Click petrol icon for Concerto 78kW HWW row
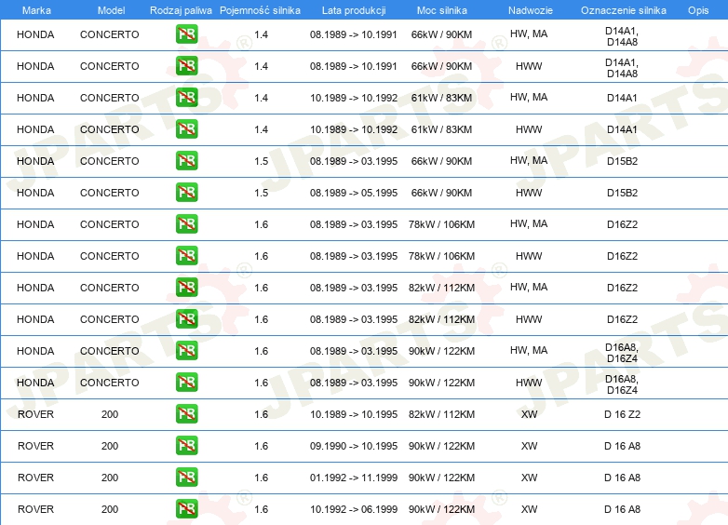This screenshot has width=728, height=525. pos(186,255)
